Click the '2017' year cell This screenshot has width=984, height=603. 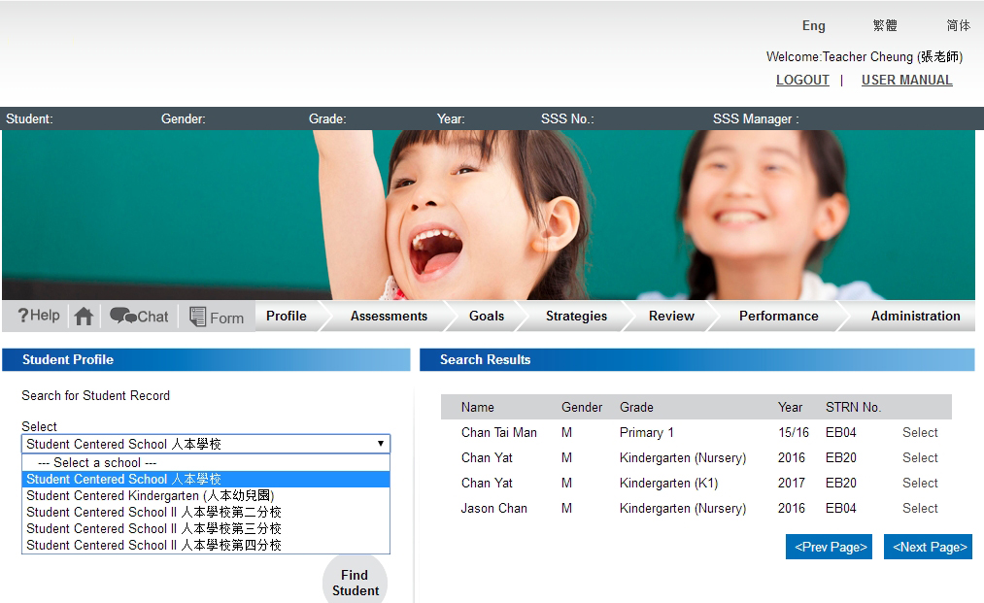792,483
